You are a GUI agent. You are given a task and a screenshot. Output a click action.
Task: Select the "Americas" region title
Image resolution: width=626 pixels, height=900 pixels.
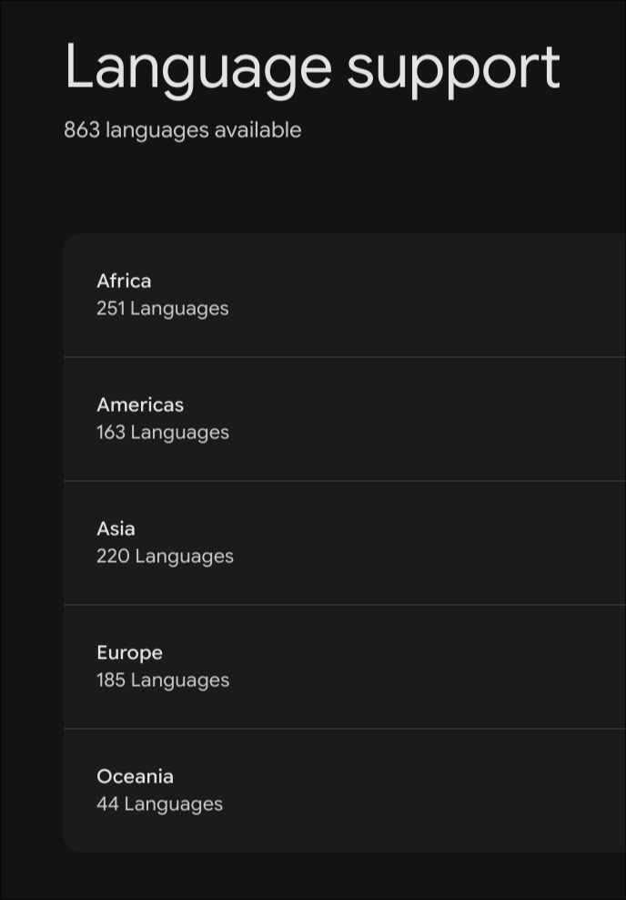(x=140, y=405)
